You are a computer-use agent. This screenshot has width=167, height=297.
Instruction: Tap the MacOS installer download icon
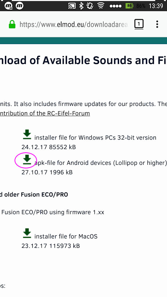[x=27, y=233]
